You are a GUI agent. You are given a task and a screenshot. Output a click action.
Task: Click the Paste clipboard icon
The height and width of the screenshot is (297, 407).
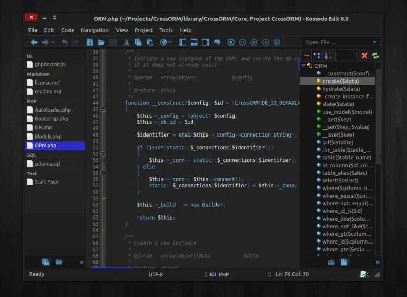click(150, 42)
